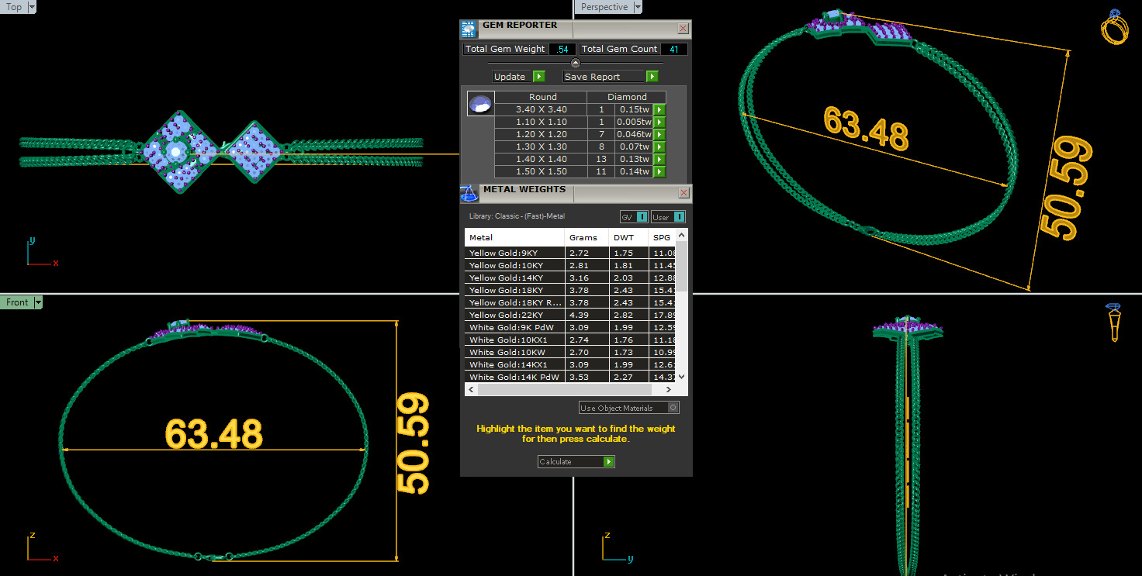Click green arrow next to Save Report
The width and height of the screenshot is (1142, 576).
click(x=652, y=76)
